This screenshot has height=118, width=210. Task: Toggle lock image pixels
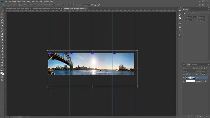[190, 74]
